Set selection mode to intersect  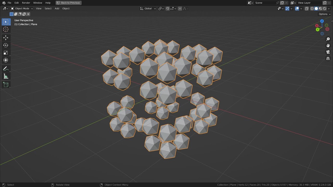click(28, 14)
